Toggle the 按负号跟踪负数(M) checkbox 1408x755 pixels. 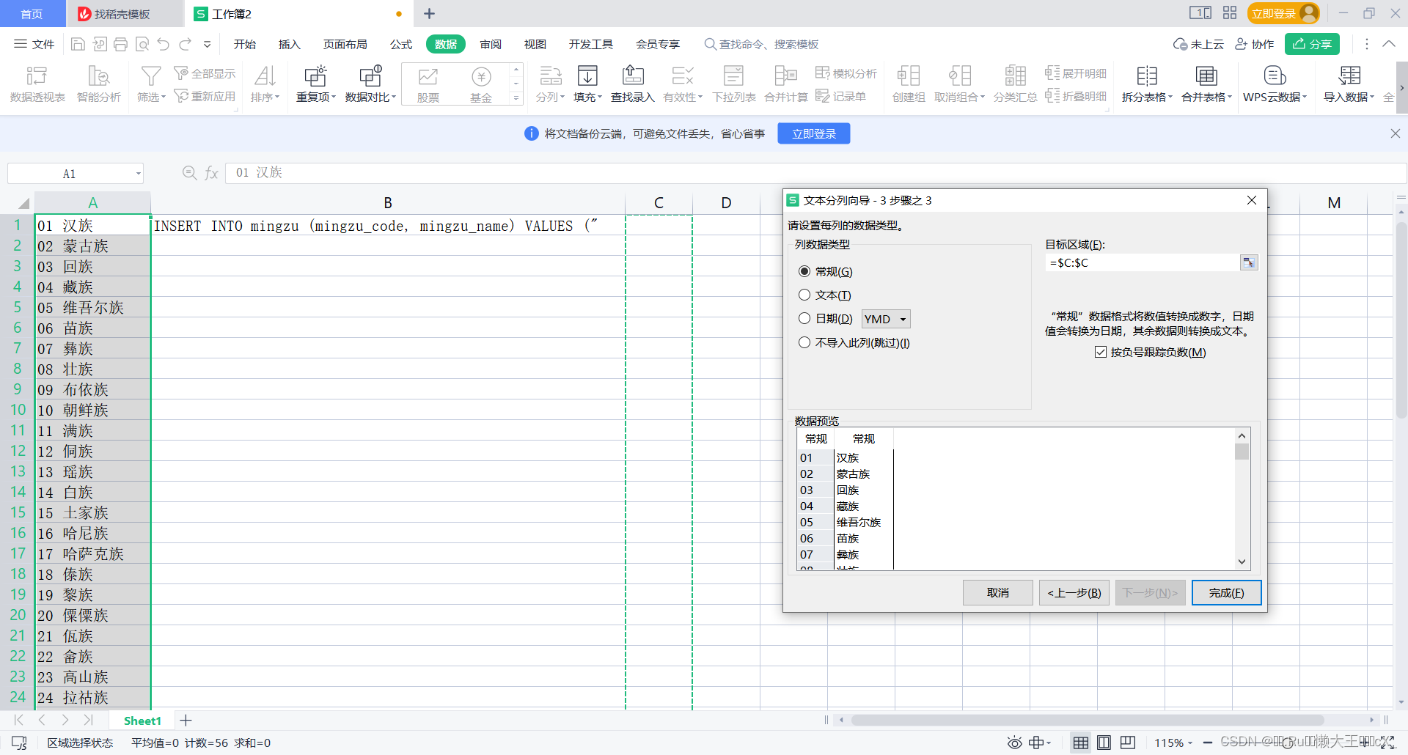[1101, 352]
